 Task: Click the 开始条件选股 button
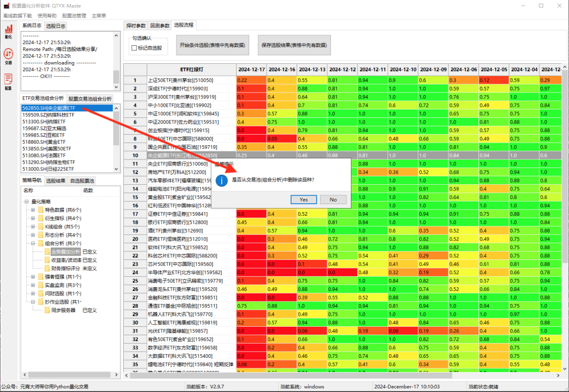[212, 45]
